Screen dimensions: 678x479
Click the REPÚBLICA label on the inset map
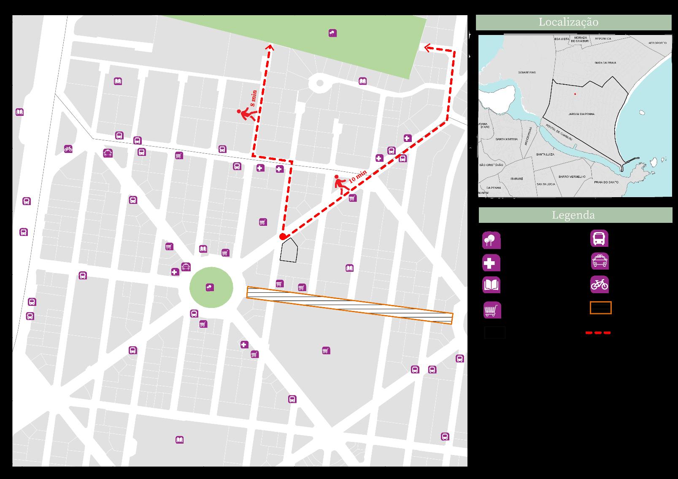click(x=602, y=39)
